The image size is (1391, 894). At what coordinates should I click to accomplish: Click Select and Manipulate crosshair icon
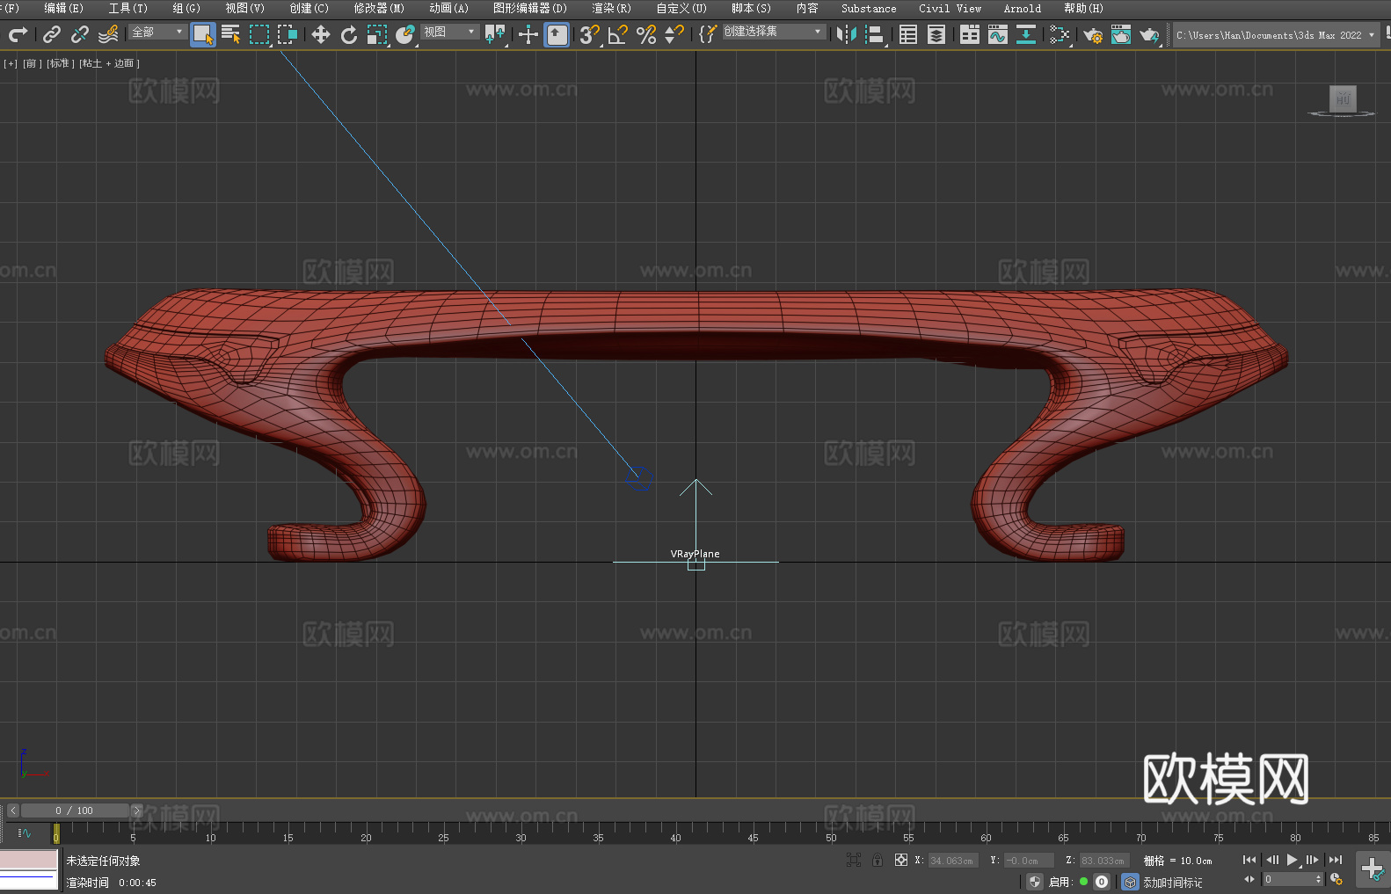[528, 34]
